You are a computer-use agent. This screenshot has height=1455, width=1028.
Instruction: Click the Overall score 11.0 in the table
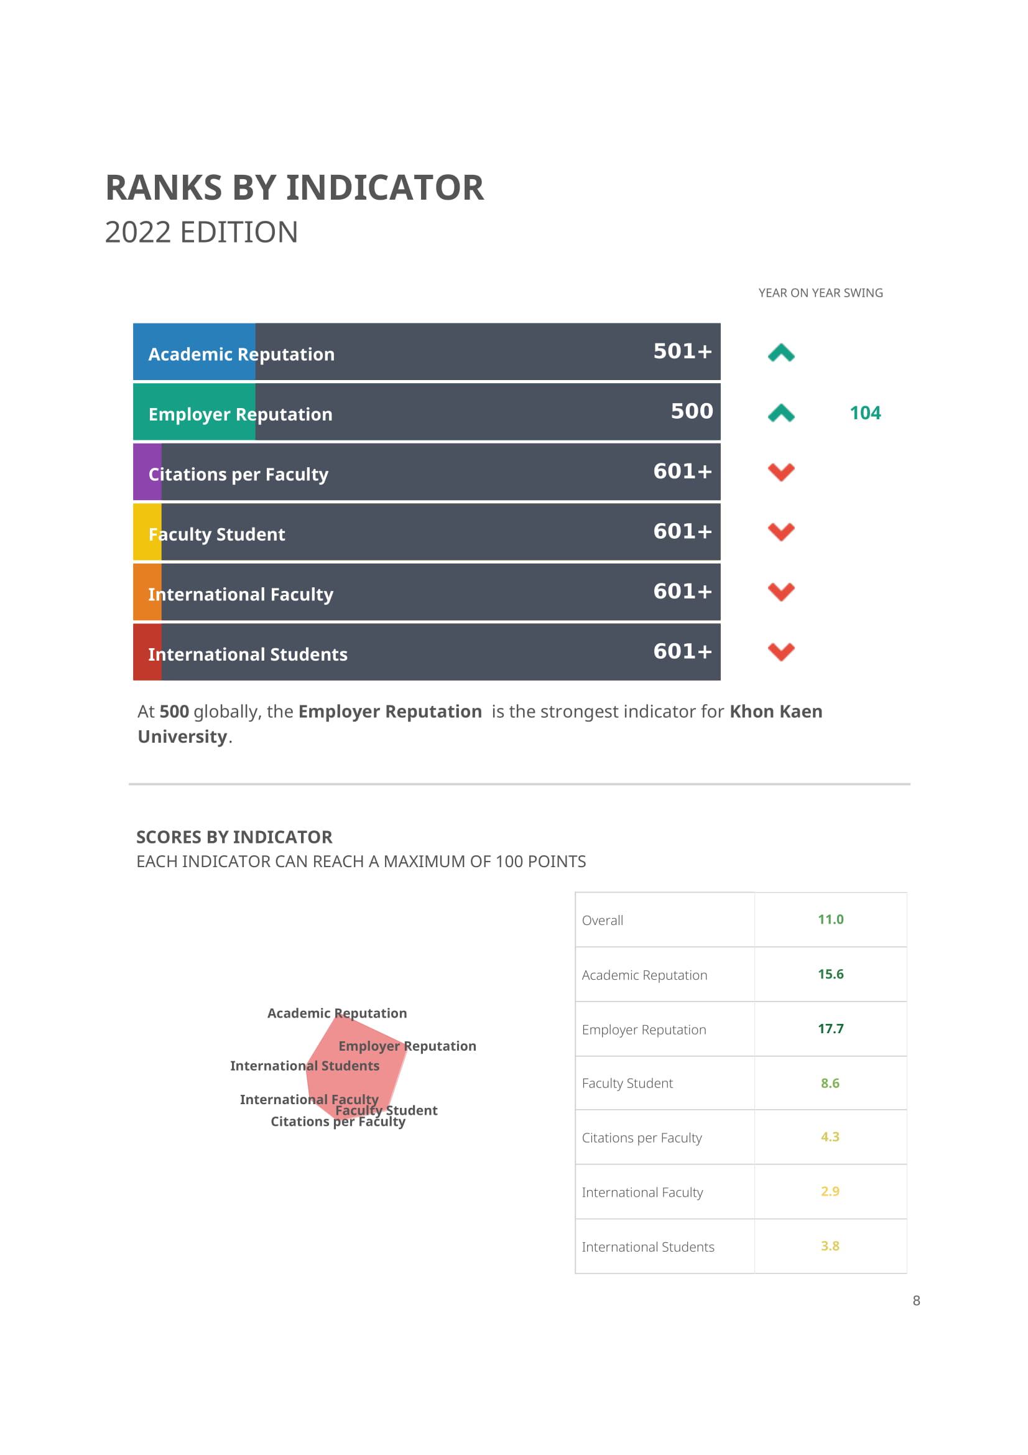point(830,919)
